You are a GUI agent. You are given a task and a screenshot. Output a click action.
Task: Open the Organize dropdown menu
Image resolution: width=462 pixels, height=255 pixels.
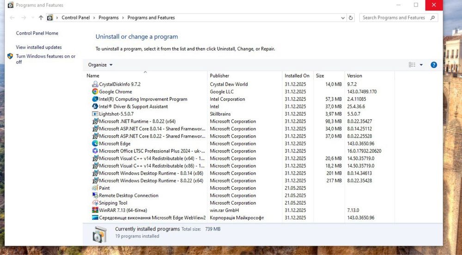[100, 65]
